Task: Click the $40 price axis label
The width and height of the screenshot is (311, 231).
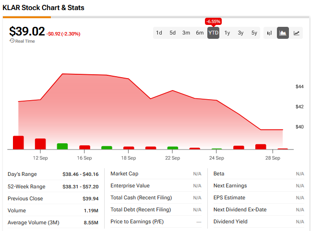Action: tap(299, 127)
